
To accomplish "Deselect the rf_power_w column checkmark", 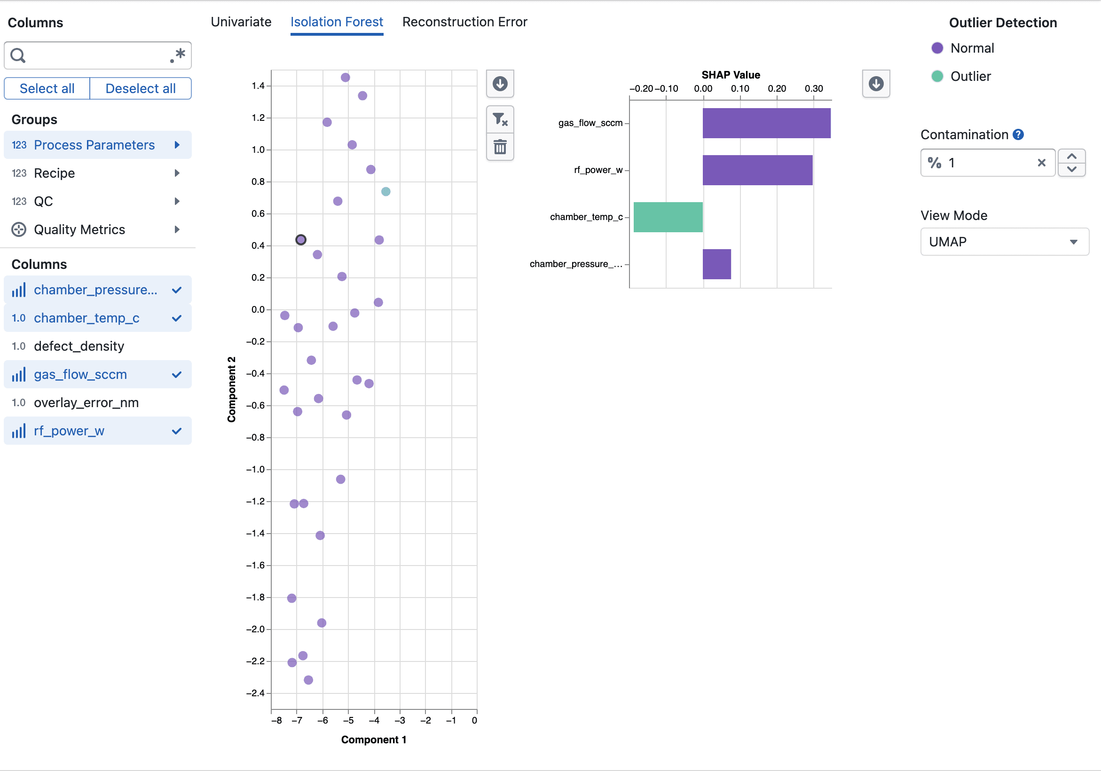I will [x=176, y=431].
